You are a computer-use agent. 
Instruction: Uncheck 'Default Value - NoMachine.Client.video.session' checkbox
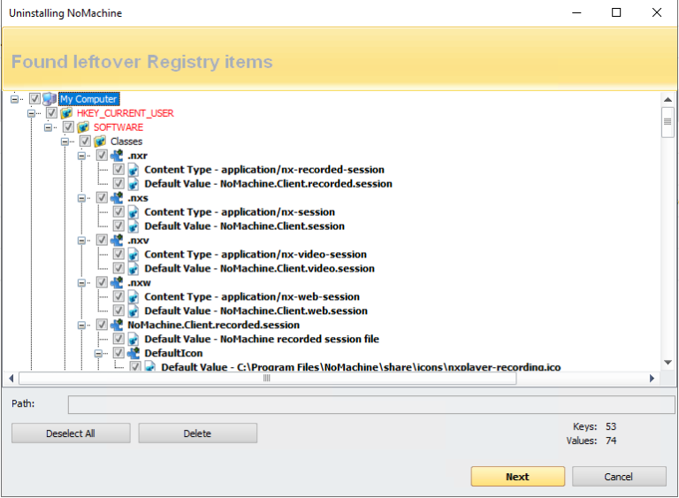(118, 268)
